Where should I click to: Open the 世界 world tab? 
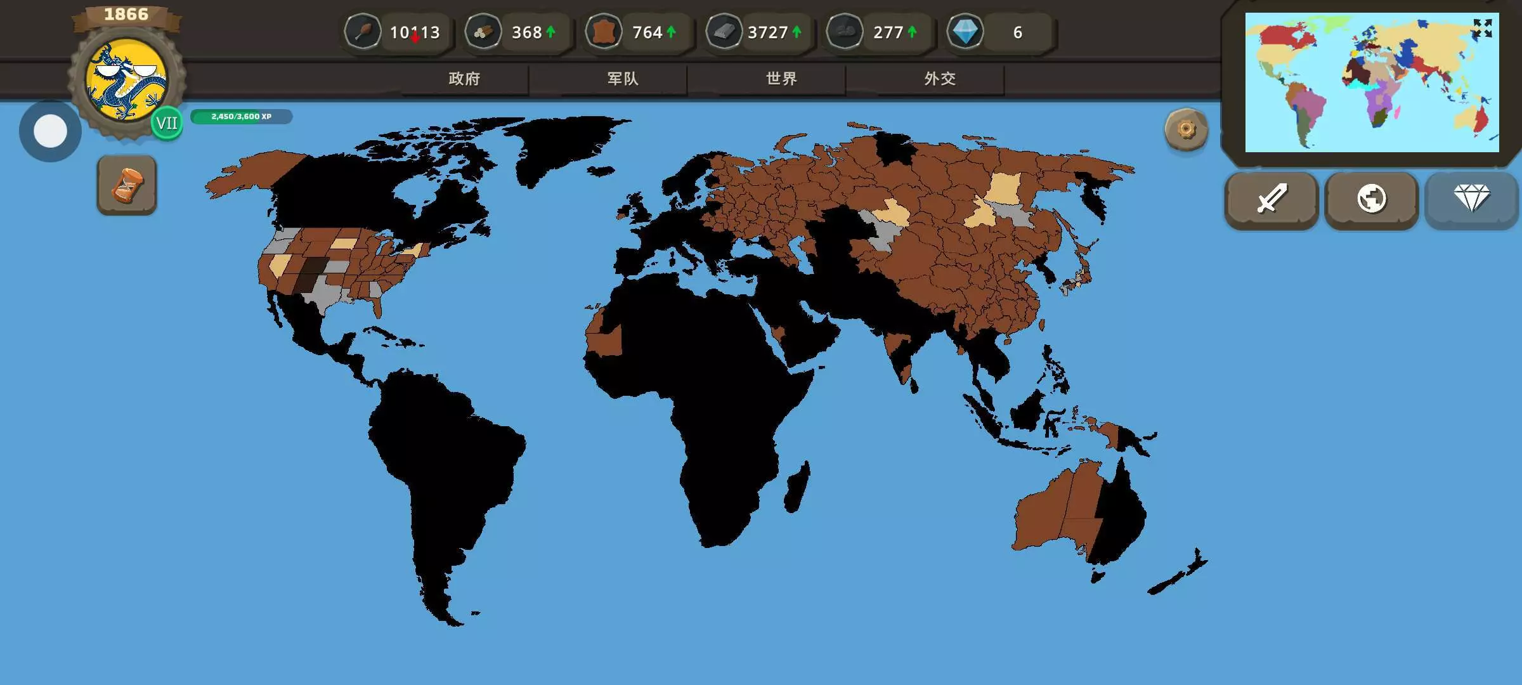pyautogui.click(x=781, y=79)
